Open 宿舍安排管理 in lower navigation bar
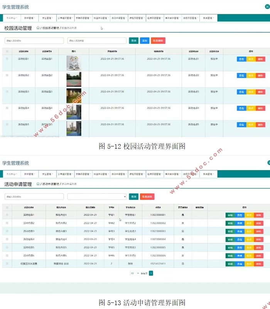The height and width of the screenshot is (309, 270). click(172, 174)
